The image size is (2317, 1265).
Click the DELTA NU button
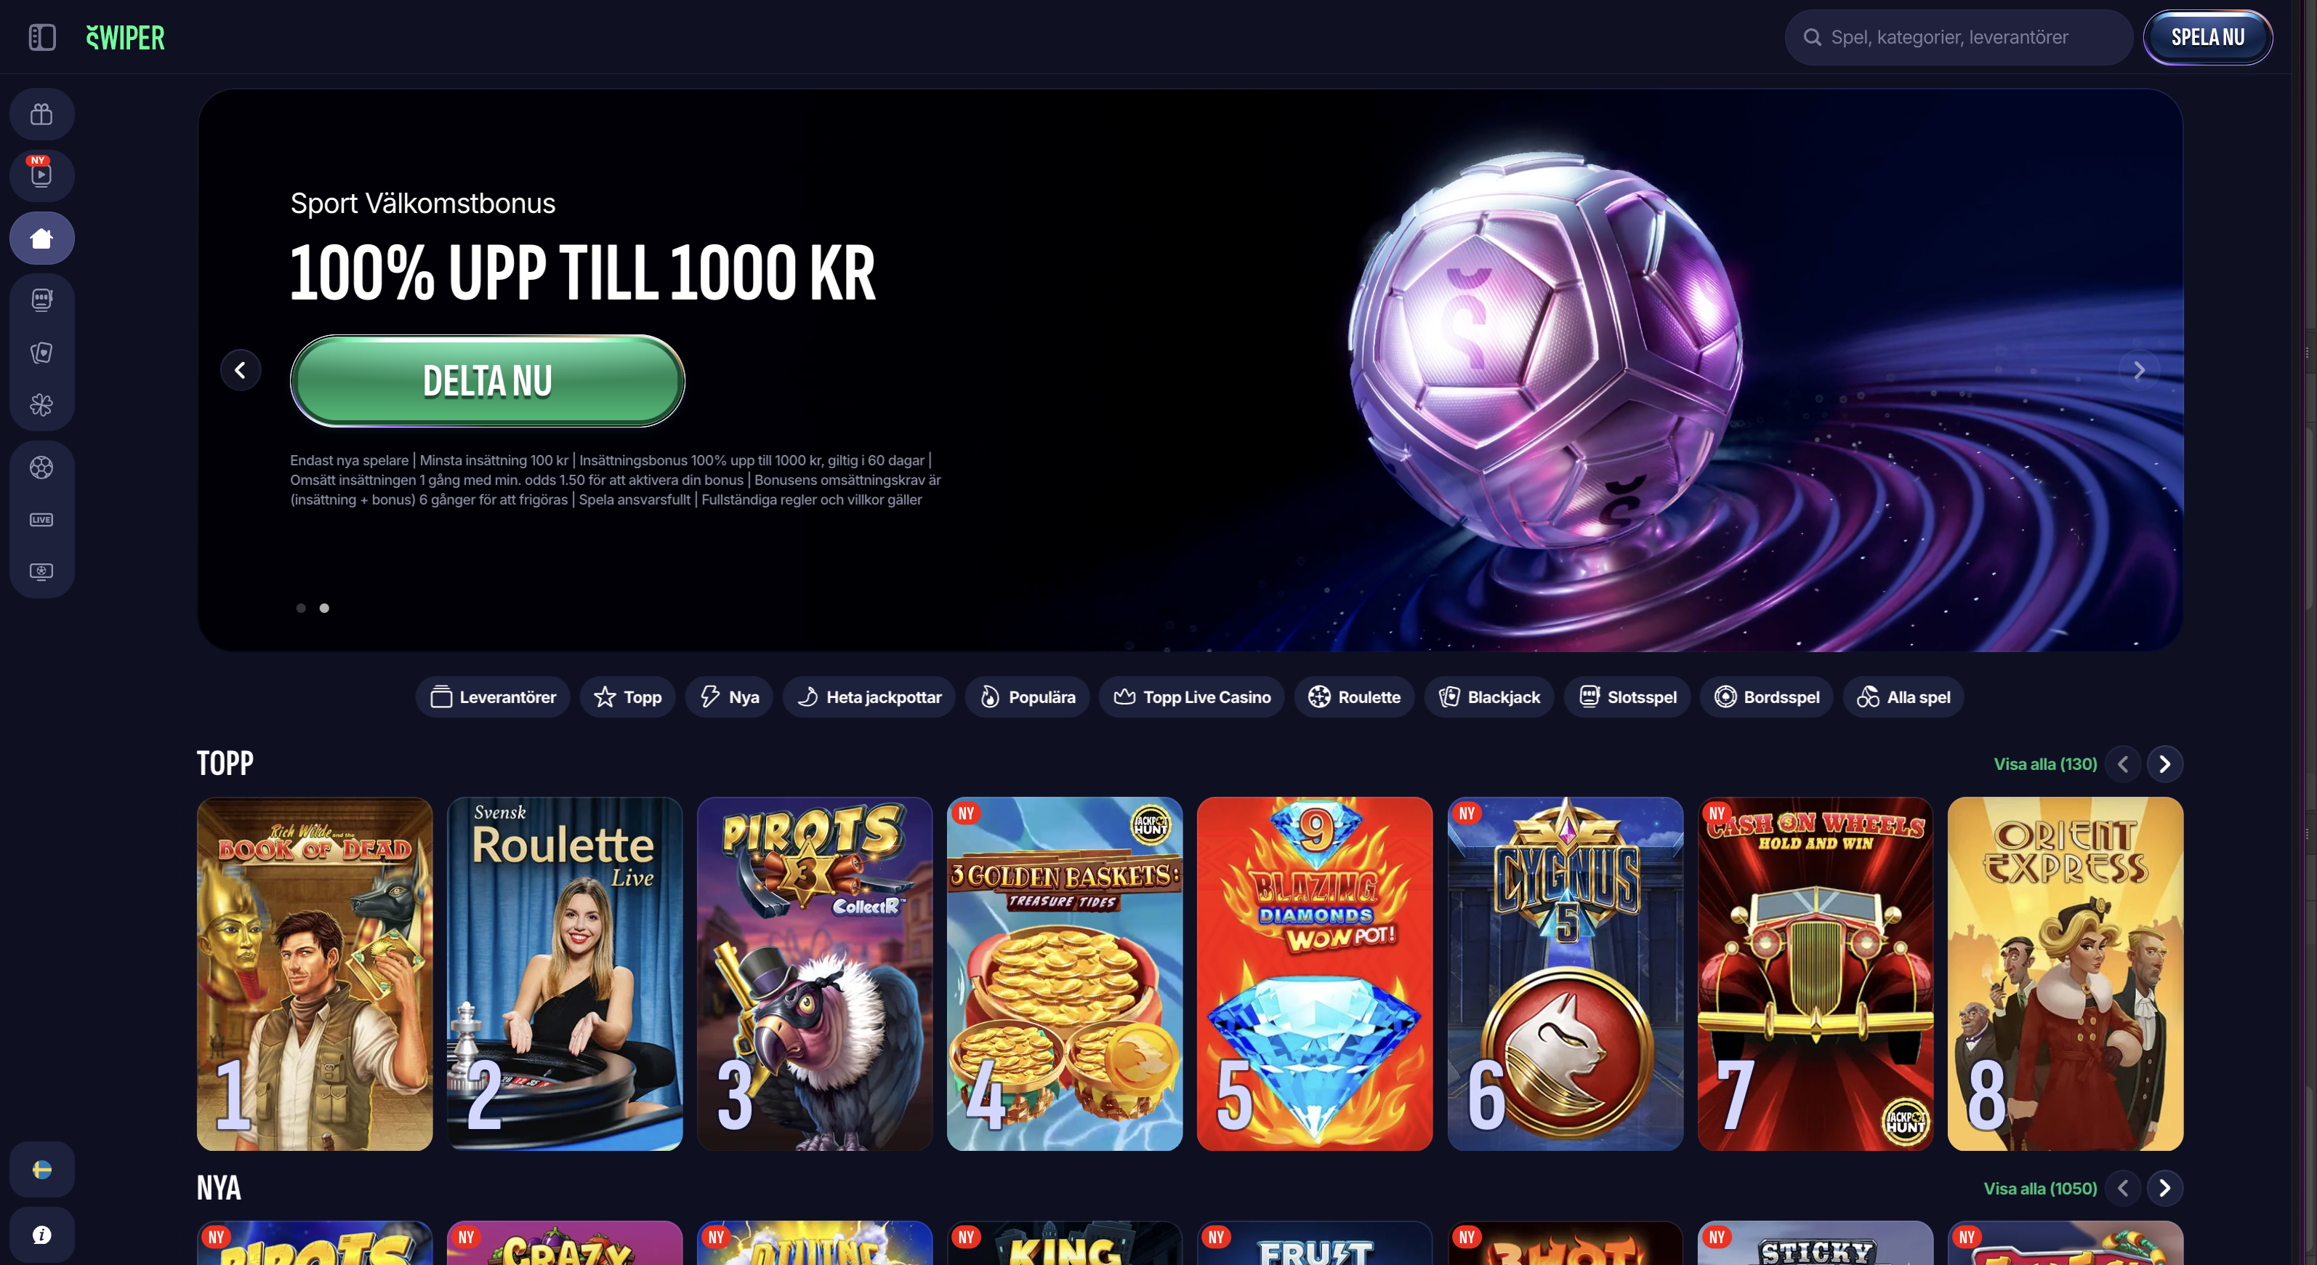click(x=487, y=380)
